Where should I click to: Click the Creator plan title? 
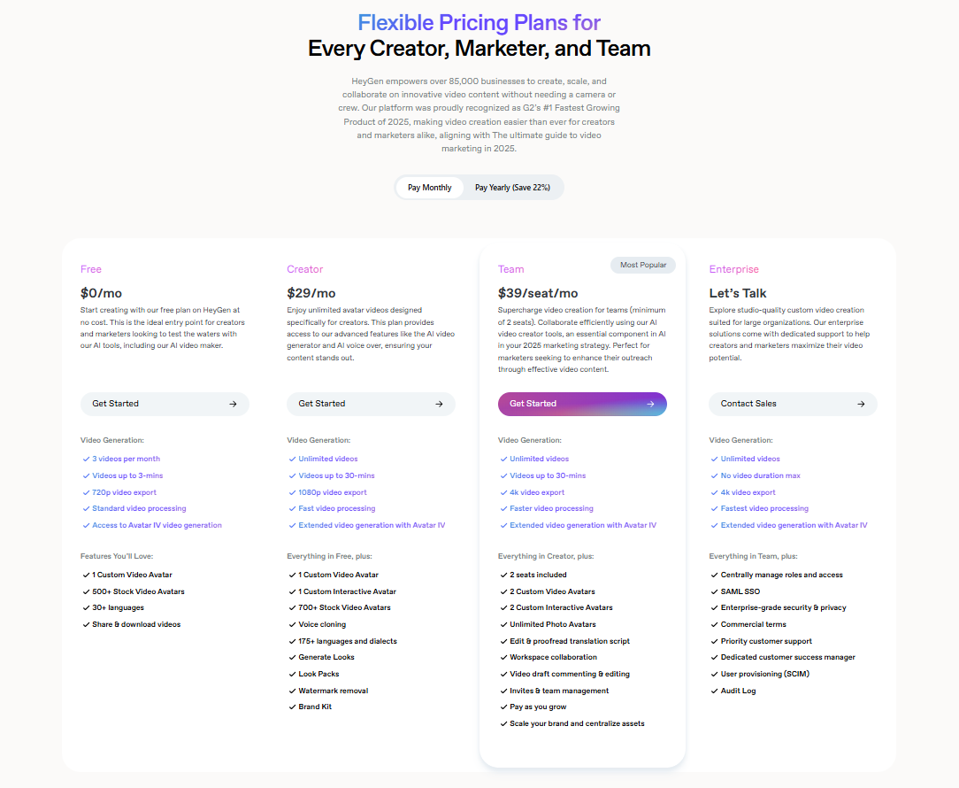pyautogui.click(x=304, y=269)
